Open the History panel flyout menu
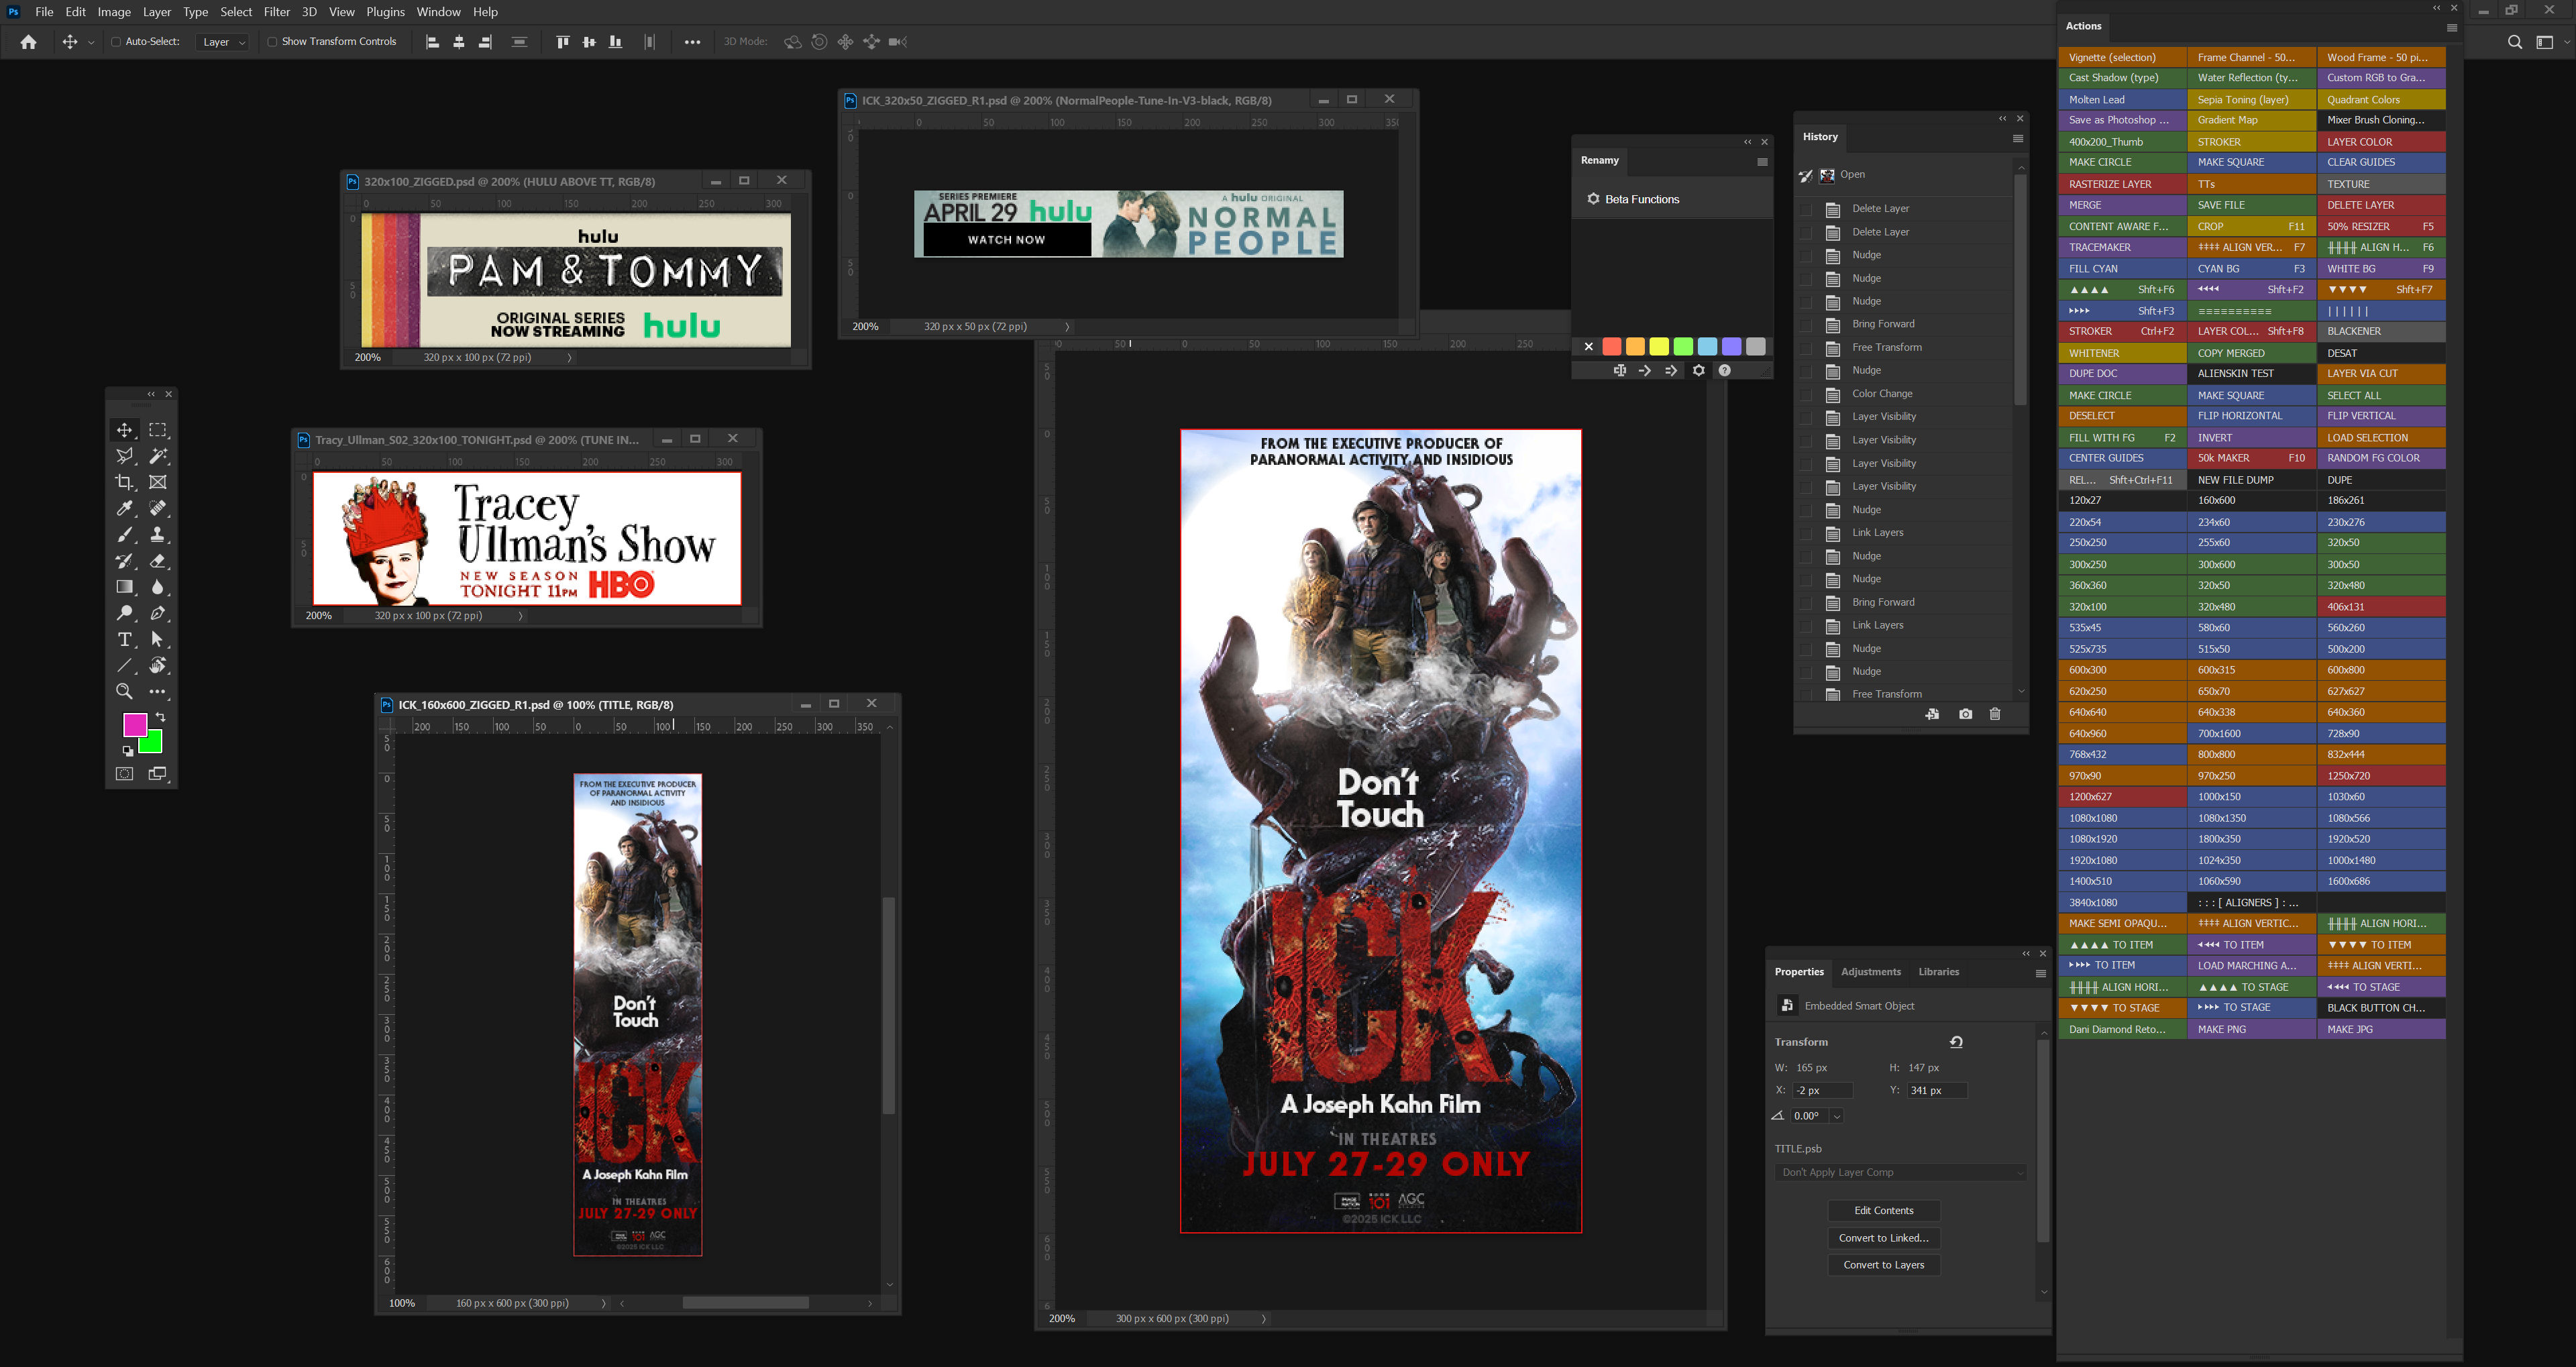The width and height of the screenshot is (2576, 1367). 2017,138
